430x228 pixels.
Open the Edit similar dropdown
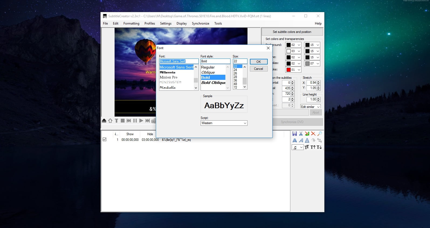tap(310, 107)
